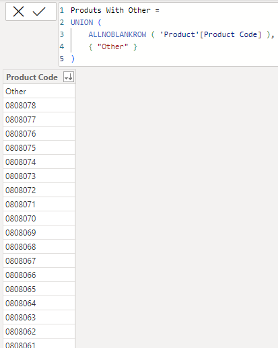The width and height of the screenshot is (278, 348).
Task: Select the 'Other' row cell
Action: pos(39,92)
